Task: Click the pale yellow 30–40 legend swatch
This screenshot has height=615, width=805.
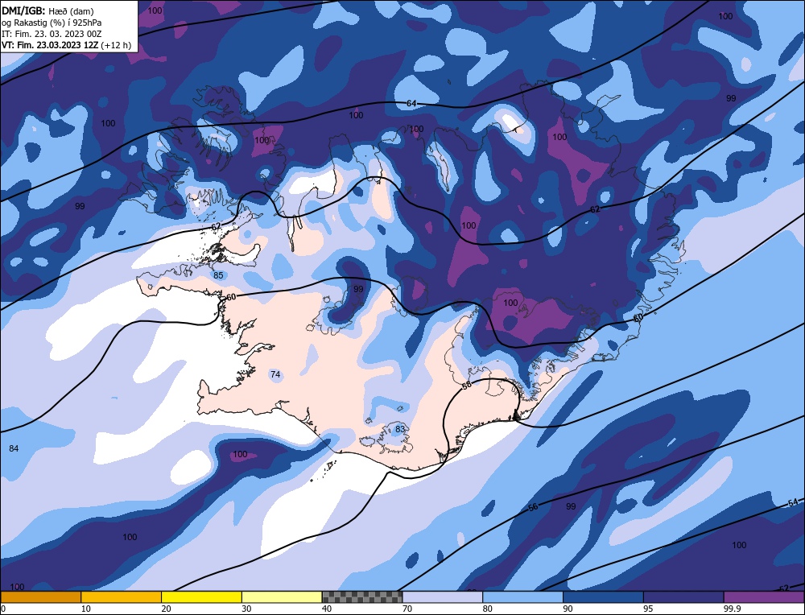Action: (282, 596)
